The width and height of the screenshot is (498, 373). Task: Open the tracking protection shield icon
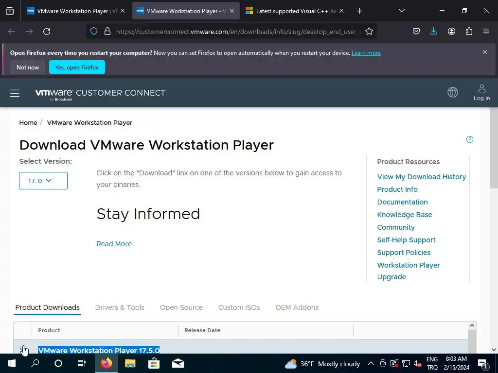(x=94, y=32)
